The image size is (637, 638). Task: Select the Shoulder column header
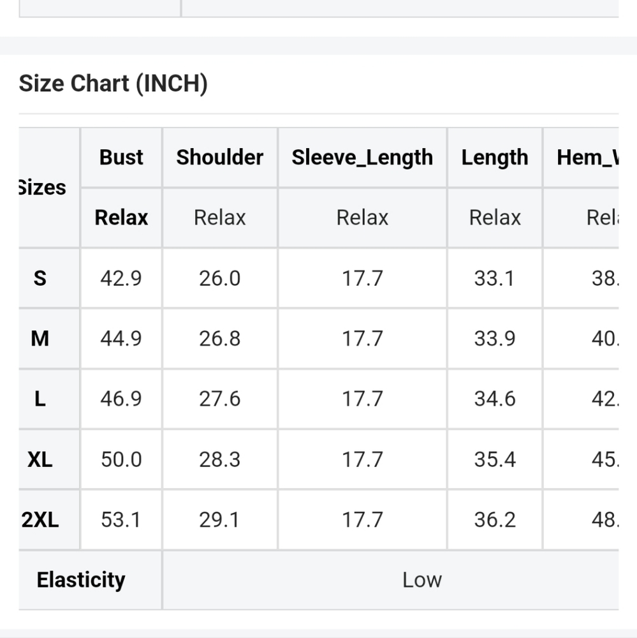(x=219, y=157)
